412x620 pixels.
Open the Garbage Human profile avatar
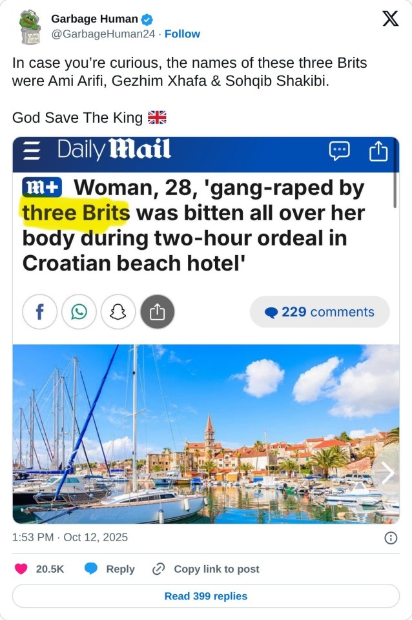click(x=30, y=27)
